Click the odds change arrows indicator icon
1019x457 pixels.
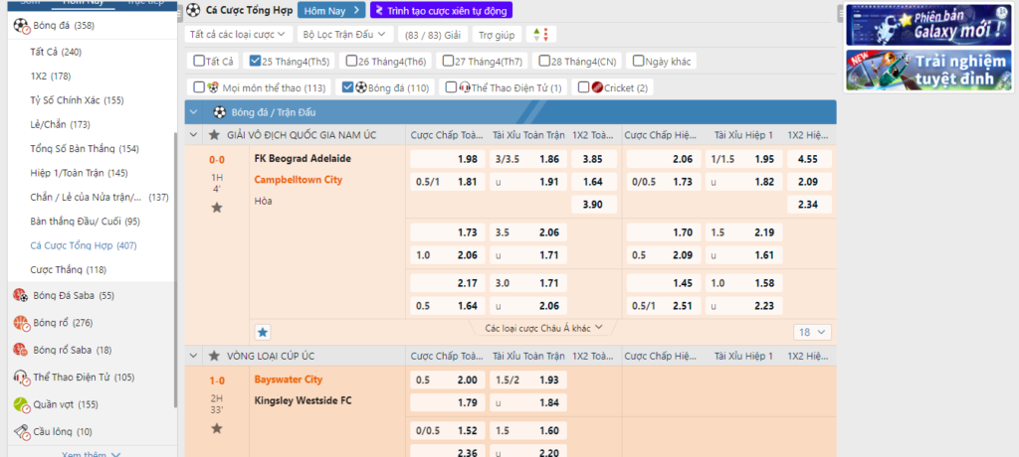(x=540, y=35)
